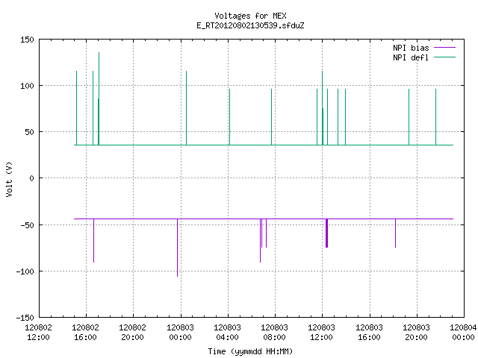Click the tallest green spike near 135 V
The height and width of the screenshot is (358, 478).
(x=99, y=98)
